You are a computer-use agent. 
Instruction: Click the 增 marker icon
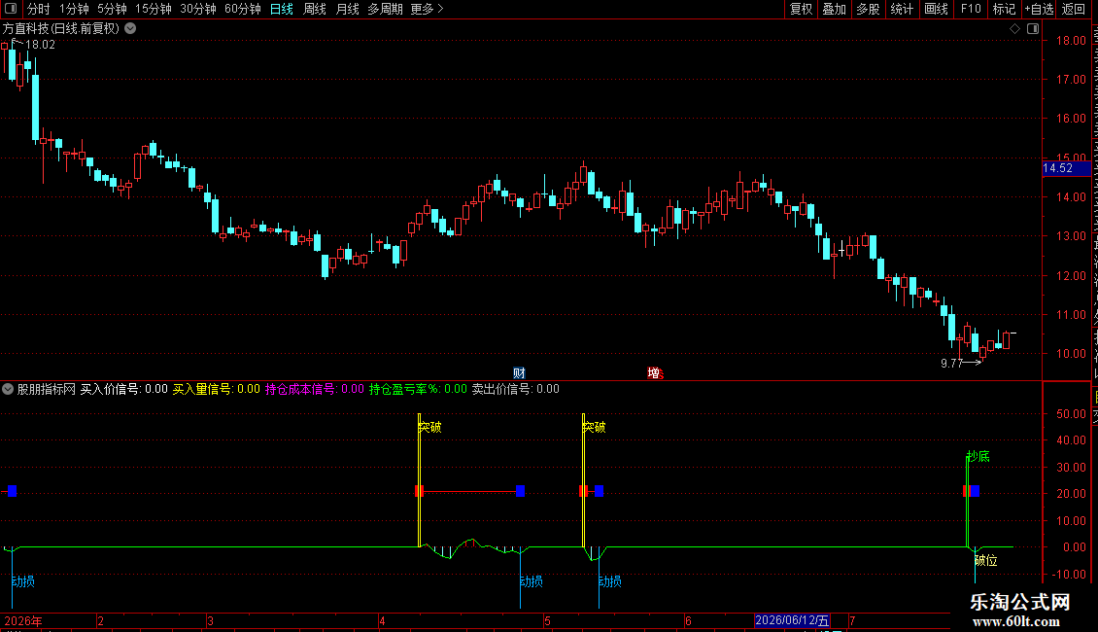coord(654,372)
